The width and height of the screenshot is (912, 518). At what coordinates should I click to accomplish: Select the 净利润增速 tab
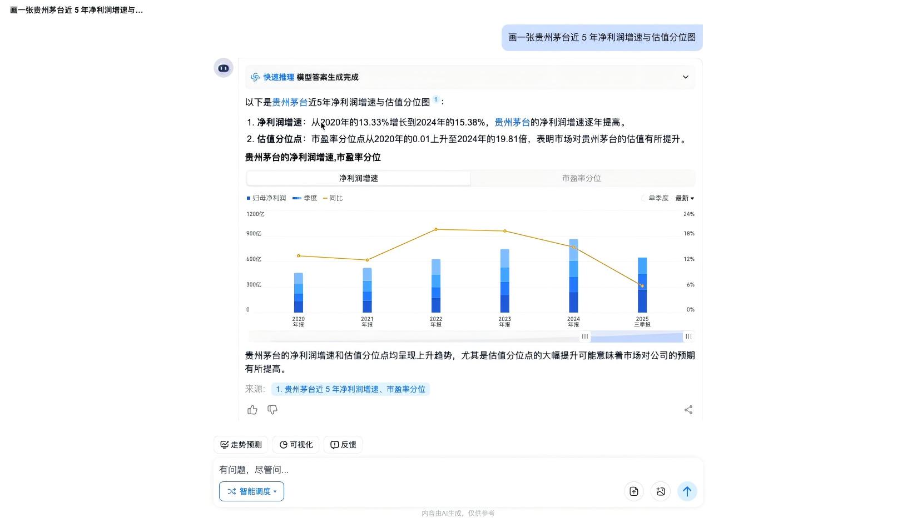[359, 178]
